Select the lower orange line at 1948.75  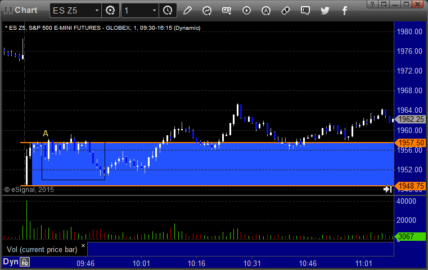[208, 186]
